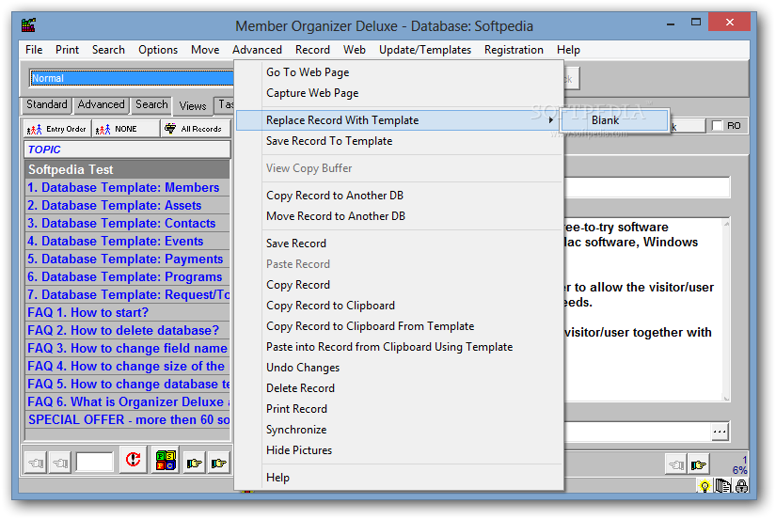Click the description box's scroll-down arrow
The width and height of the screenshot is (776, 519).
(726, 398)
